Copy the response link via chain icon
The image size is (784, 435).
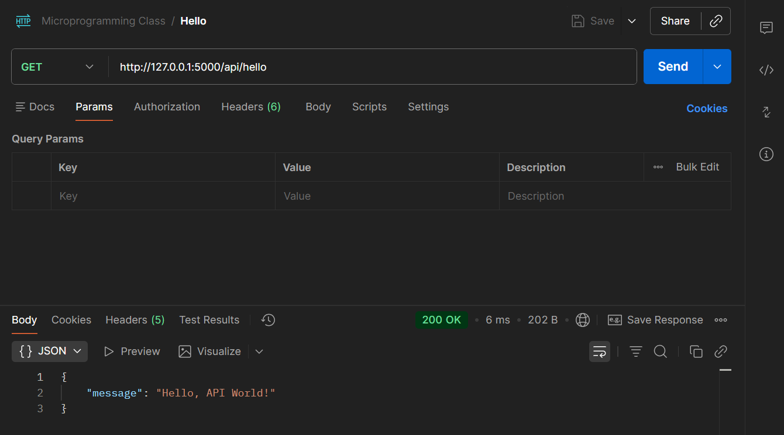pyautogui.click(x=721, y=352)
